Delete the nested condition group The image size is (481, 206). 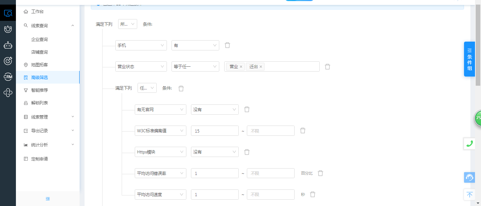click(x=181, y=89)
